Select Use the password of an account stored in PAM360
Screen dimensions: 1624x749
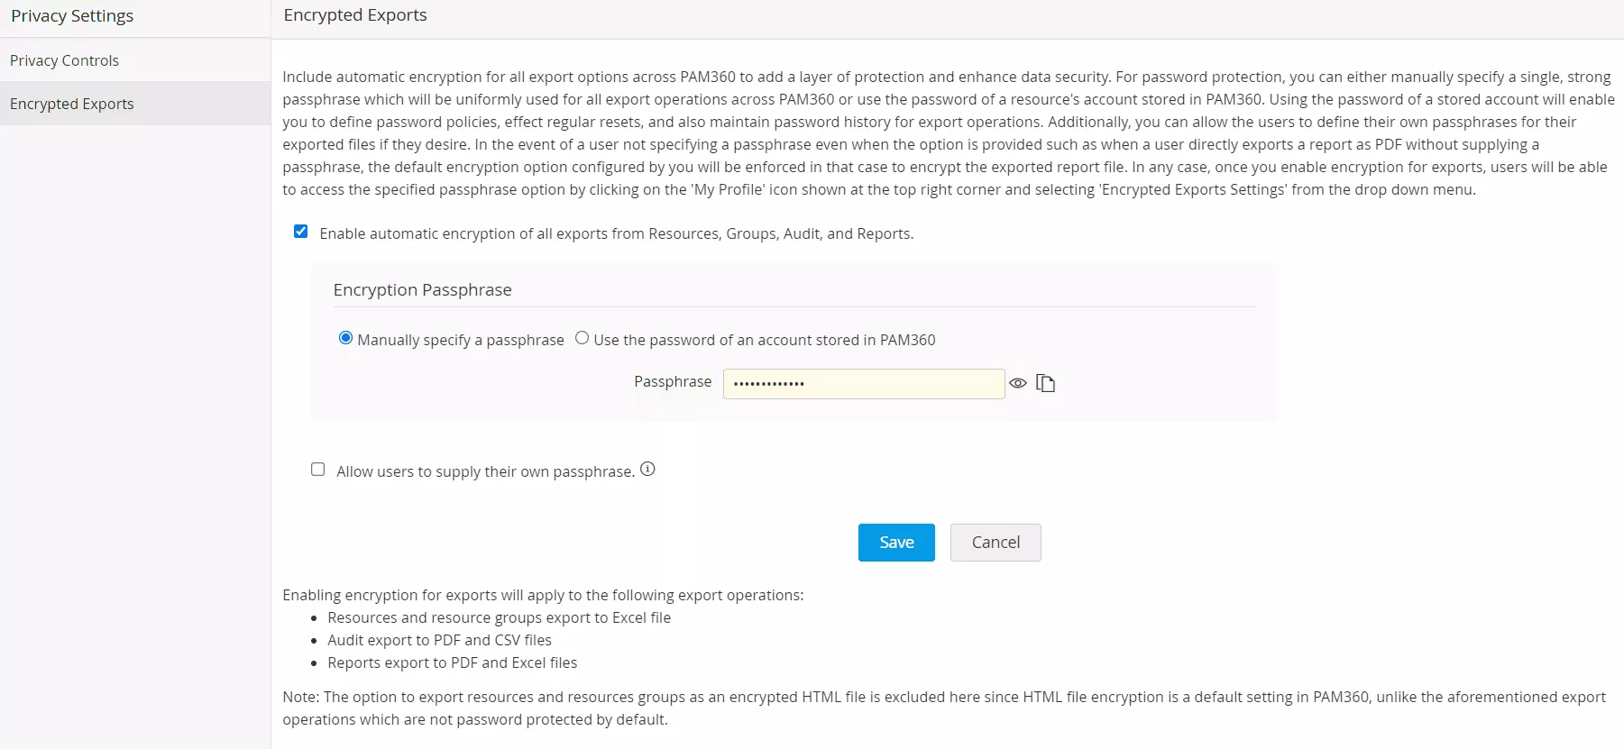(x=583, y=337)
